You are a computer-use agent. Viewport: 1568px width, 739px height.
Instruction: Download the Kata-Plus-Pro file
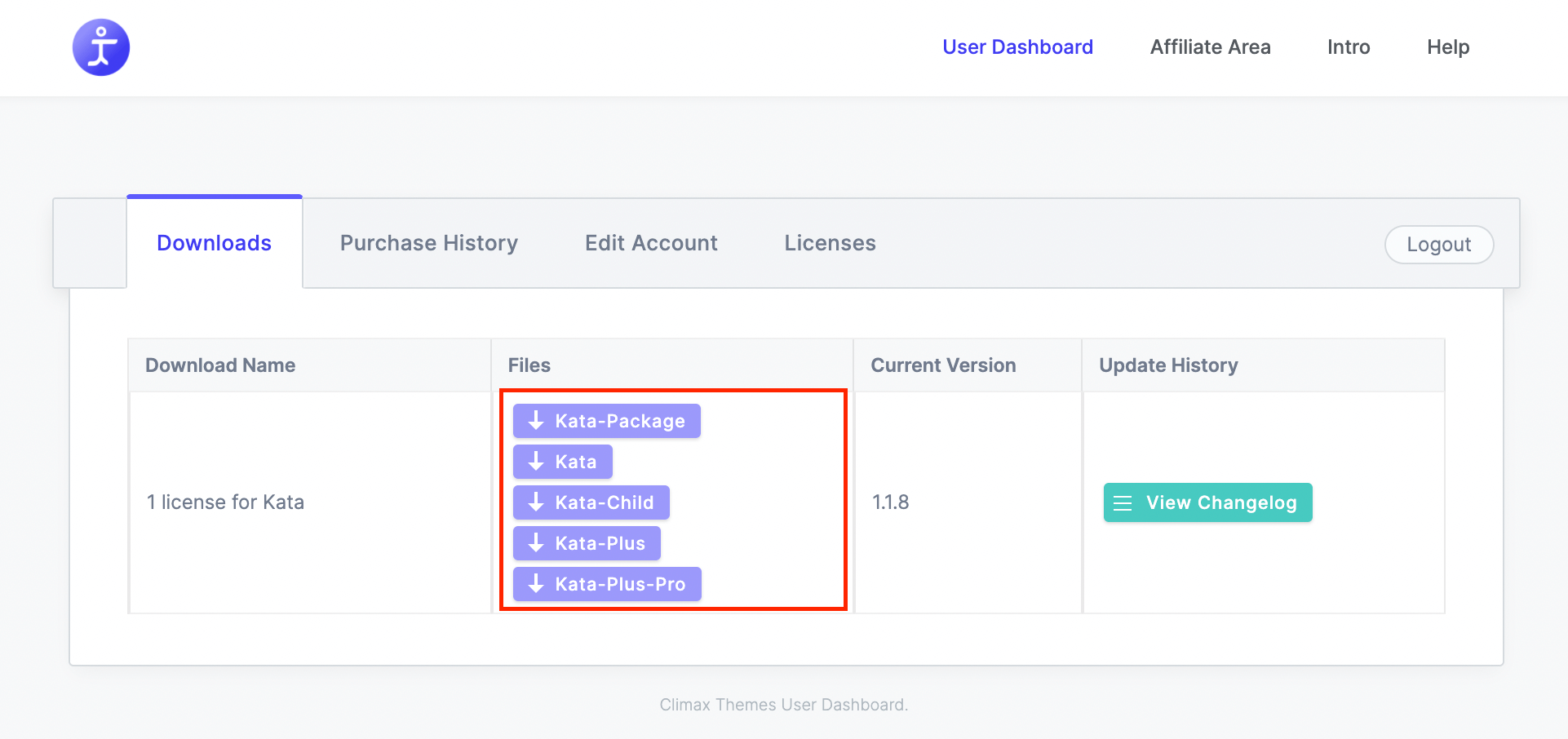click(607, 584)
